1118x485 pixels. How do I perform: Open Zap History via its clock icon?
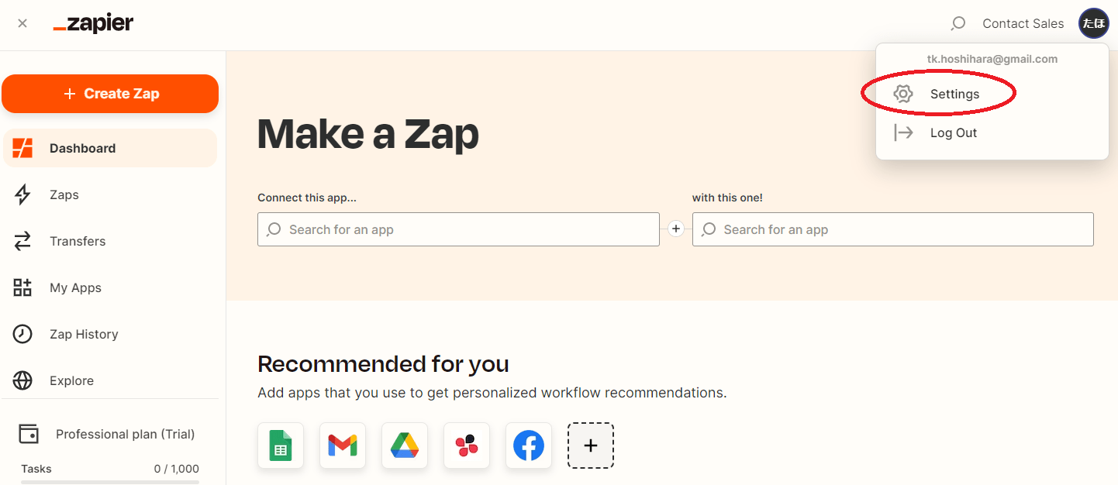22,334
